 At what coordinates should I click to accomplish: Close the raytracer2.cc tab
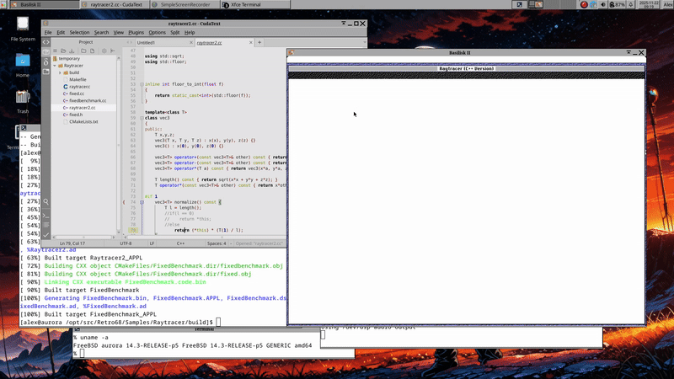(251, 43)
